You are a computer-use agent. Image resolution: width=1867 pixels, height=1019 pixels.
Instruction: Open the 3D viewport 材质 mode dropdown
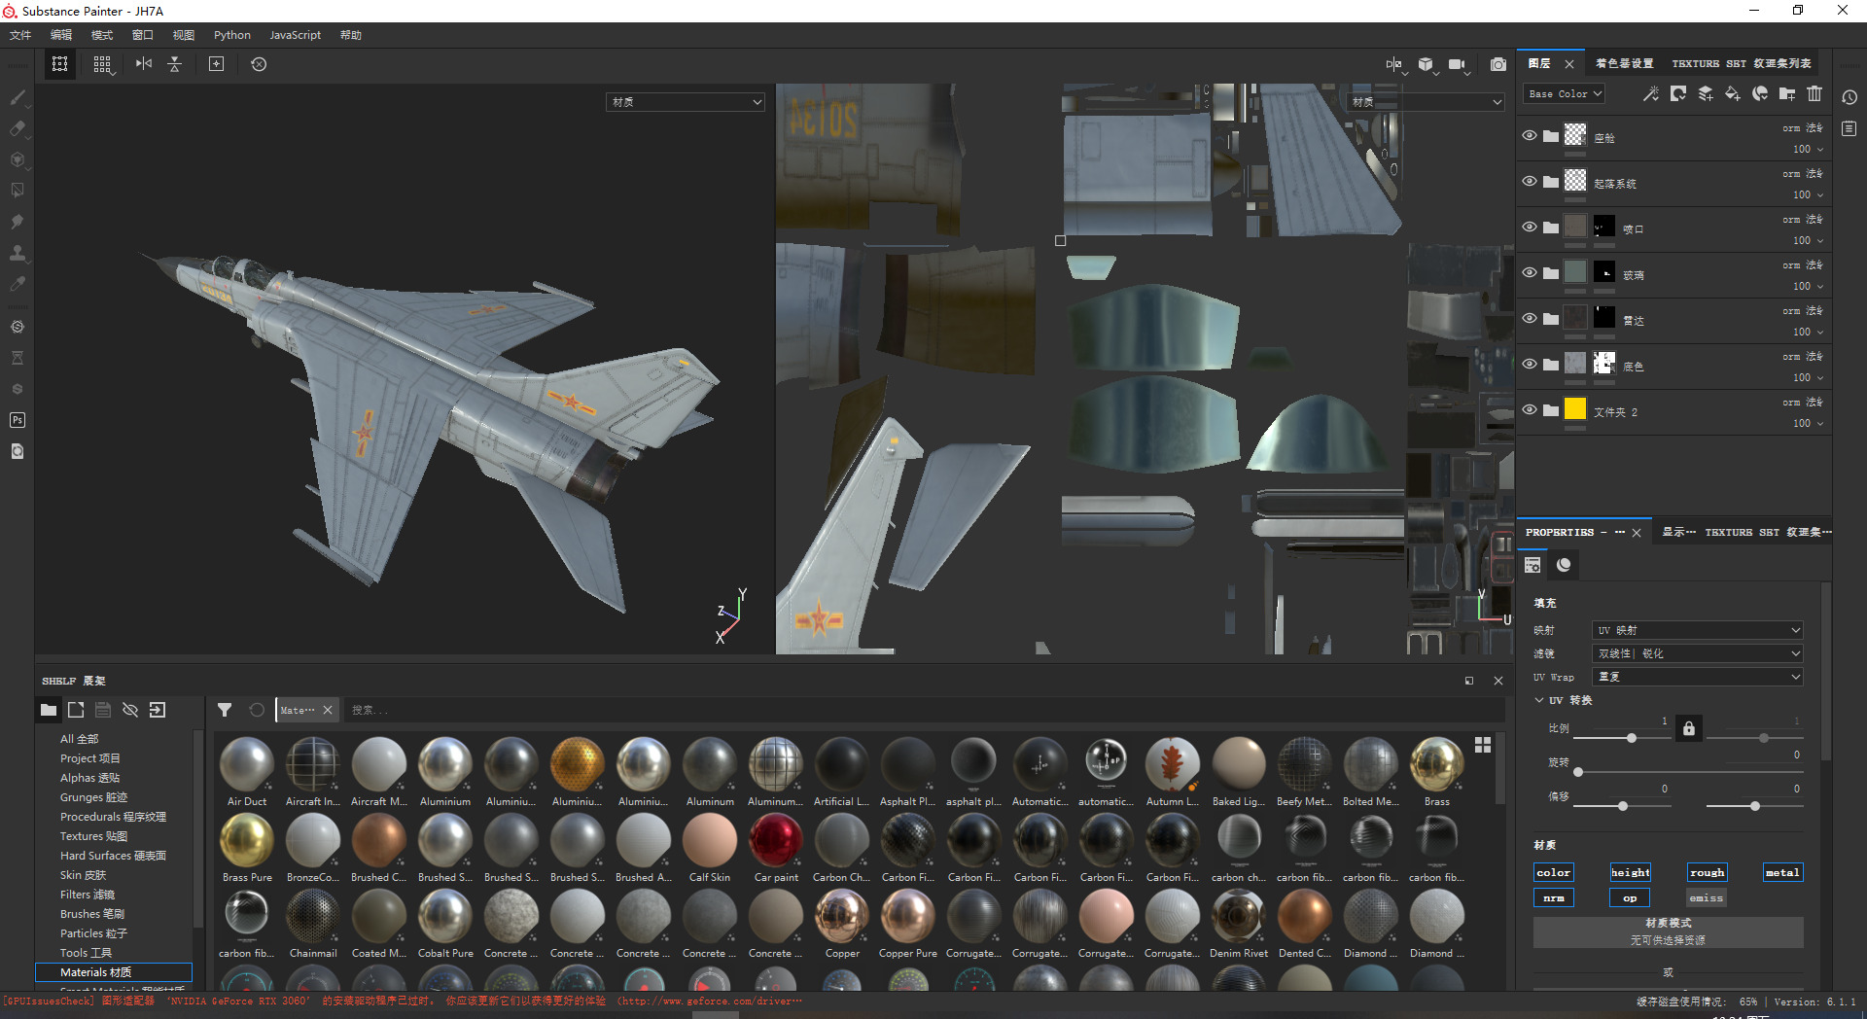click(x=686, y=102)
